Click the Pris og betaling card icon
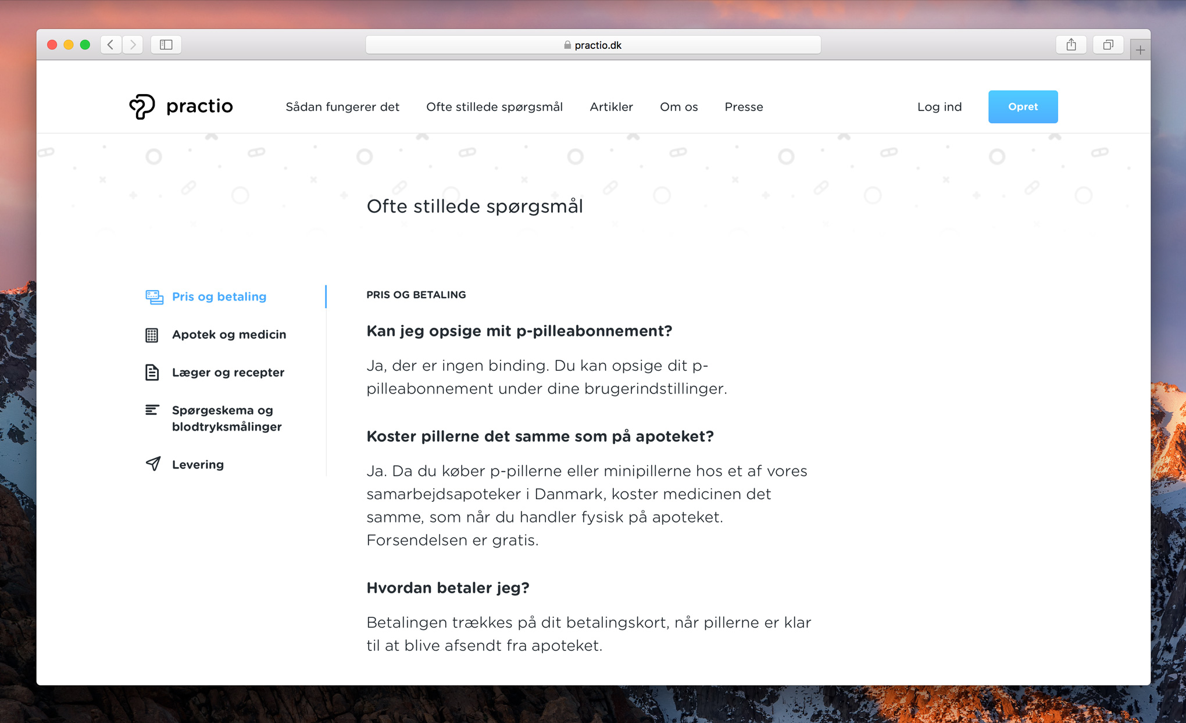 click(154, 297)
